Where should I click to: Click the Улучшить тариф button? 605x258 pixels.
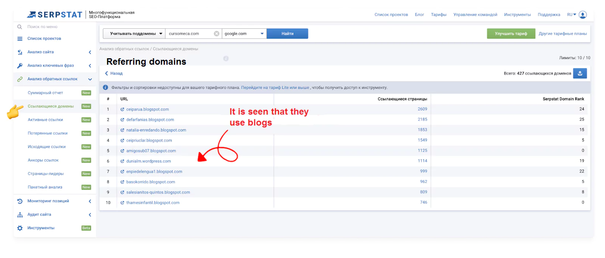click(x=511, y=34)
